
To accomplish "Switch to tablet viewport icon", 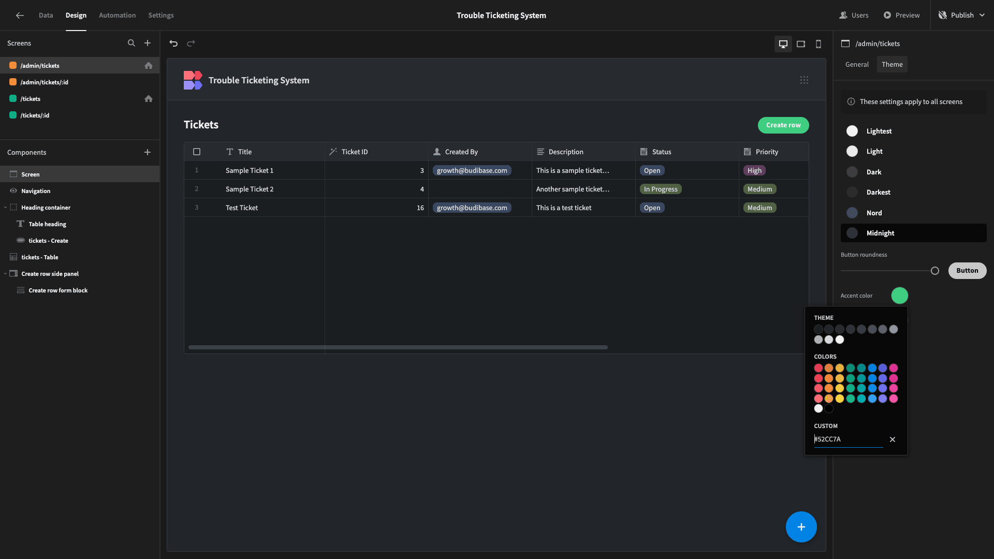I will [x=801, y=43].
